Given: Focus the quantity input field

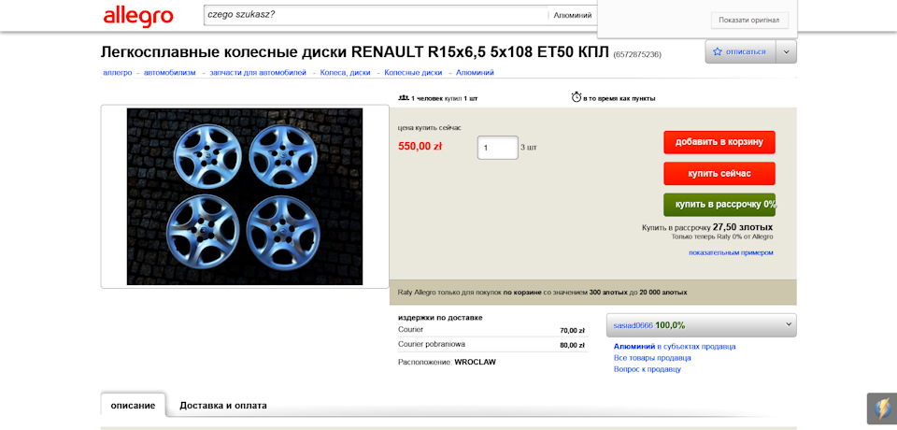Looking at the screenshot, I should tap(498, 148).
